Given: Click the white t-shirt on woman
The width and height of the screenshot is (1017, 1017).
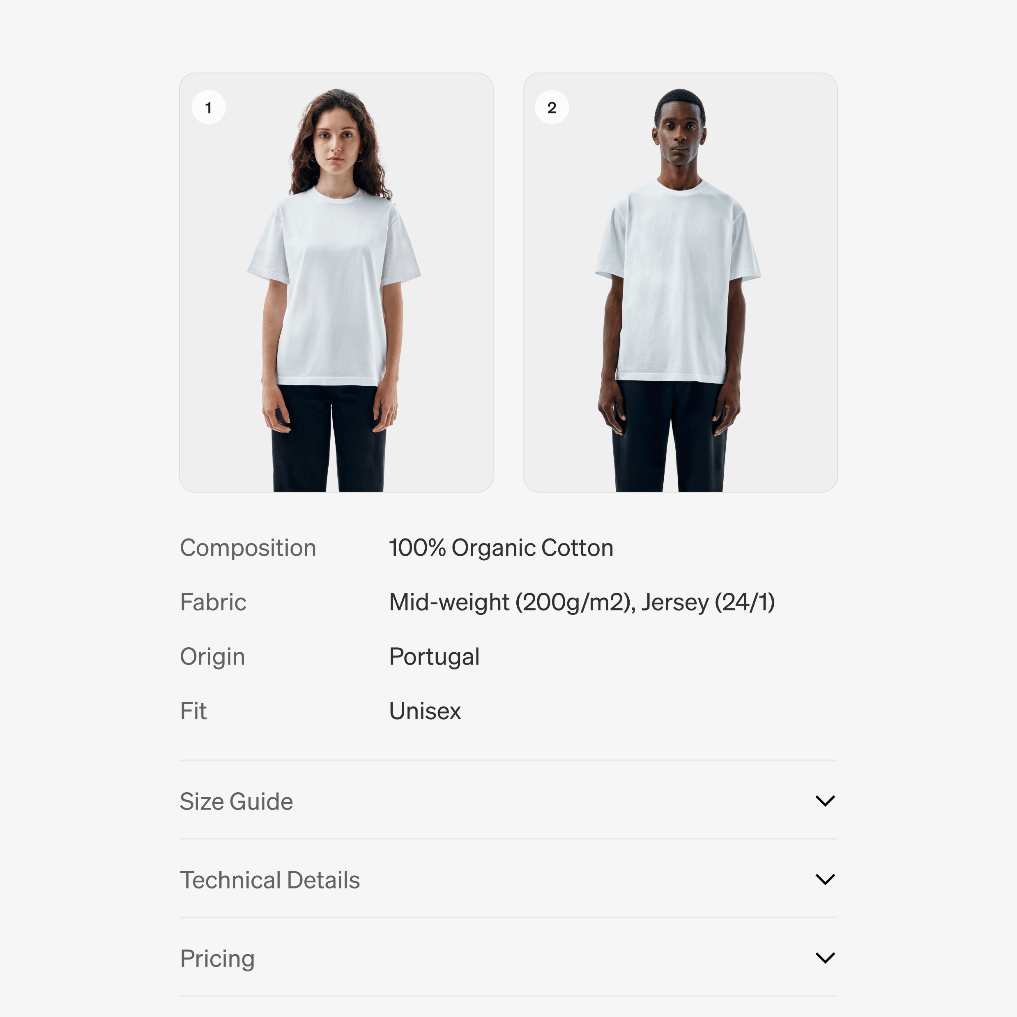Looking at the screenshot, I should click(334, 287).
